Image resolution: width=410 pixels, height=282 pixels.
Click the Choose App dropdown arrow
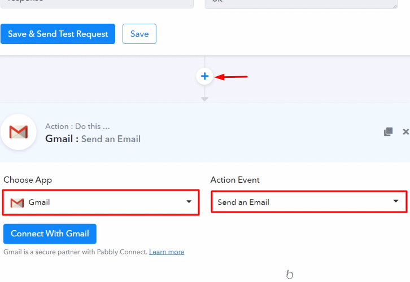coord(189,201)
